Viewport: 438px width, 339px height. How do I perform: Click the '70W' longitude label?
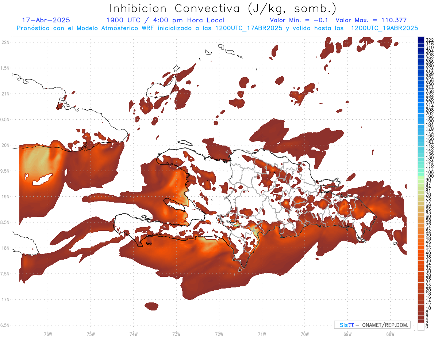click(x=304, y=334)
